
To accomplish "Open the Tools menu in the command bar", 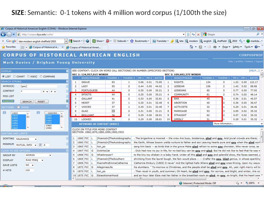I will [249, 47].
